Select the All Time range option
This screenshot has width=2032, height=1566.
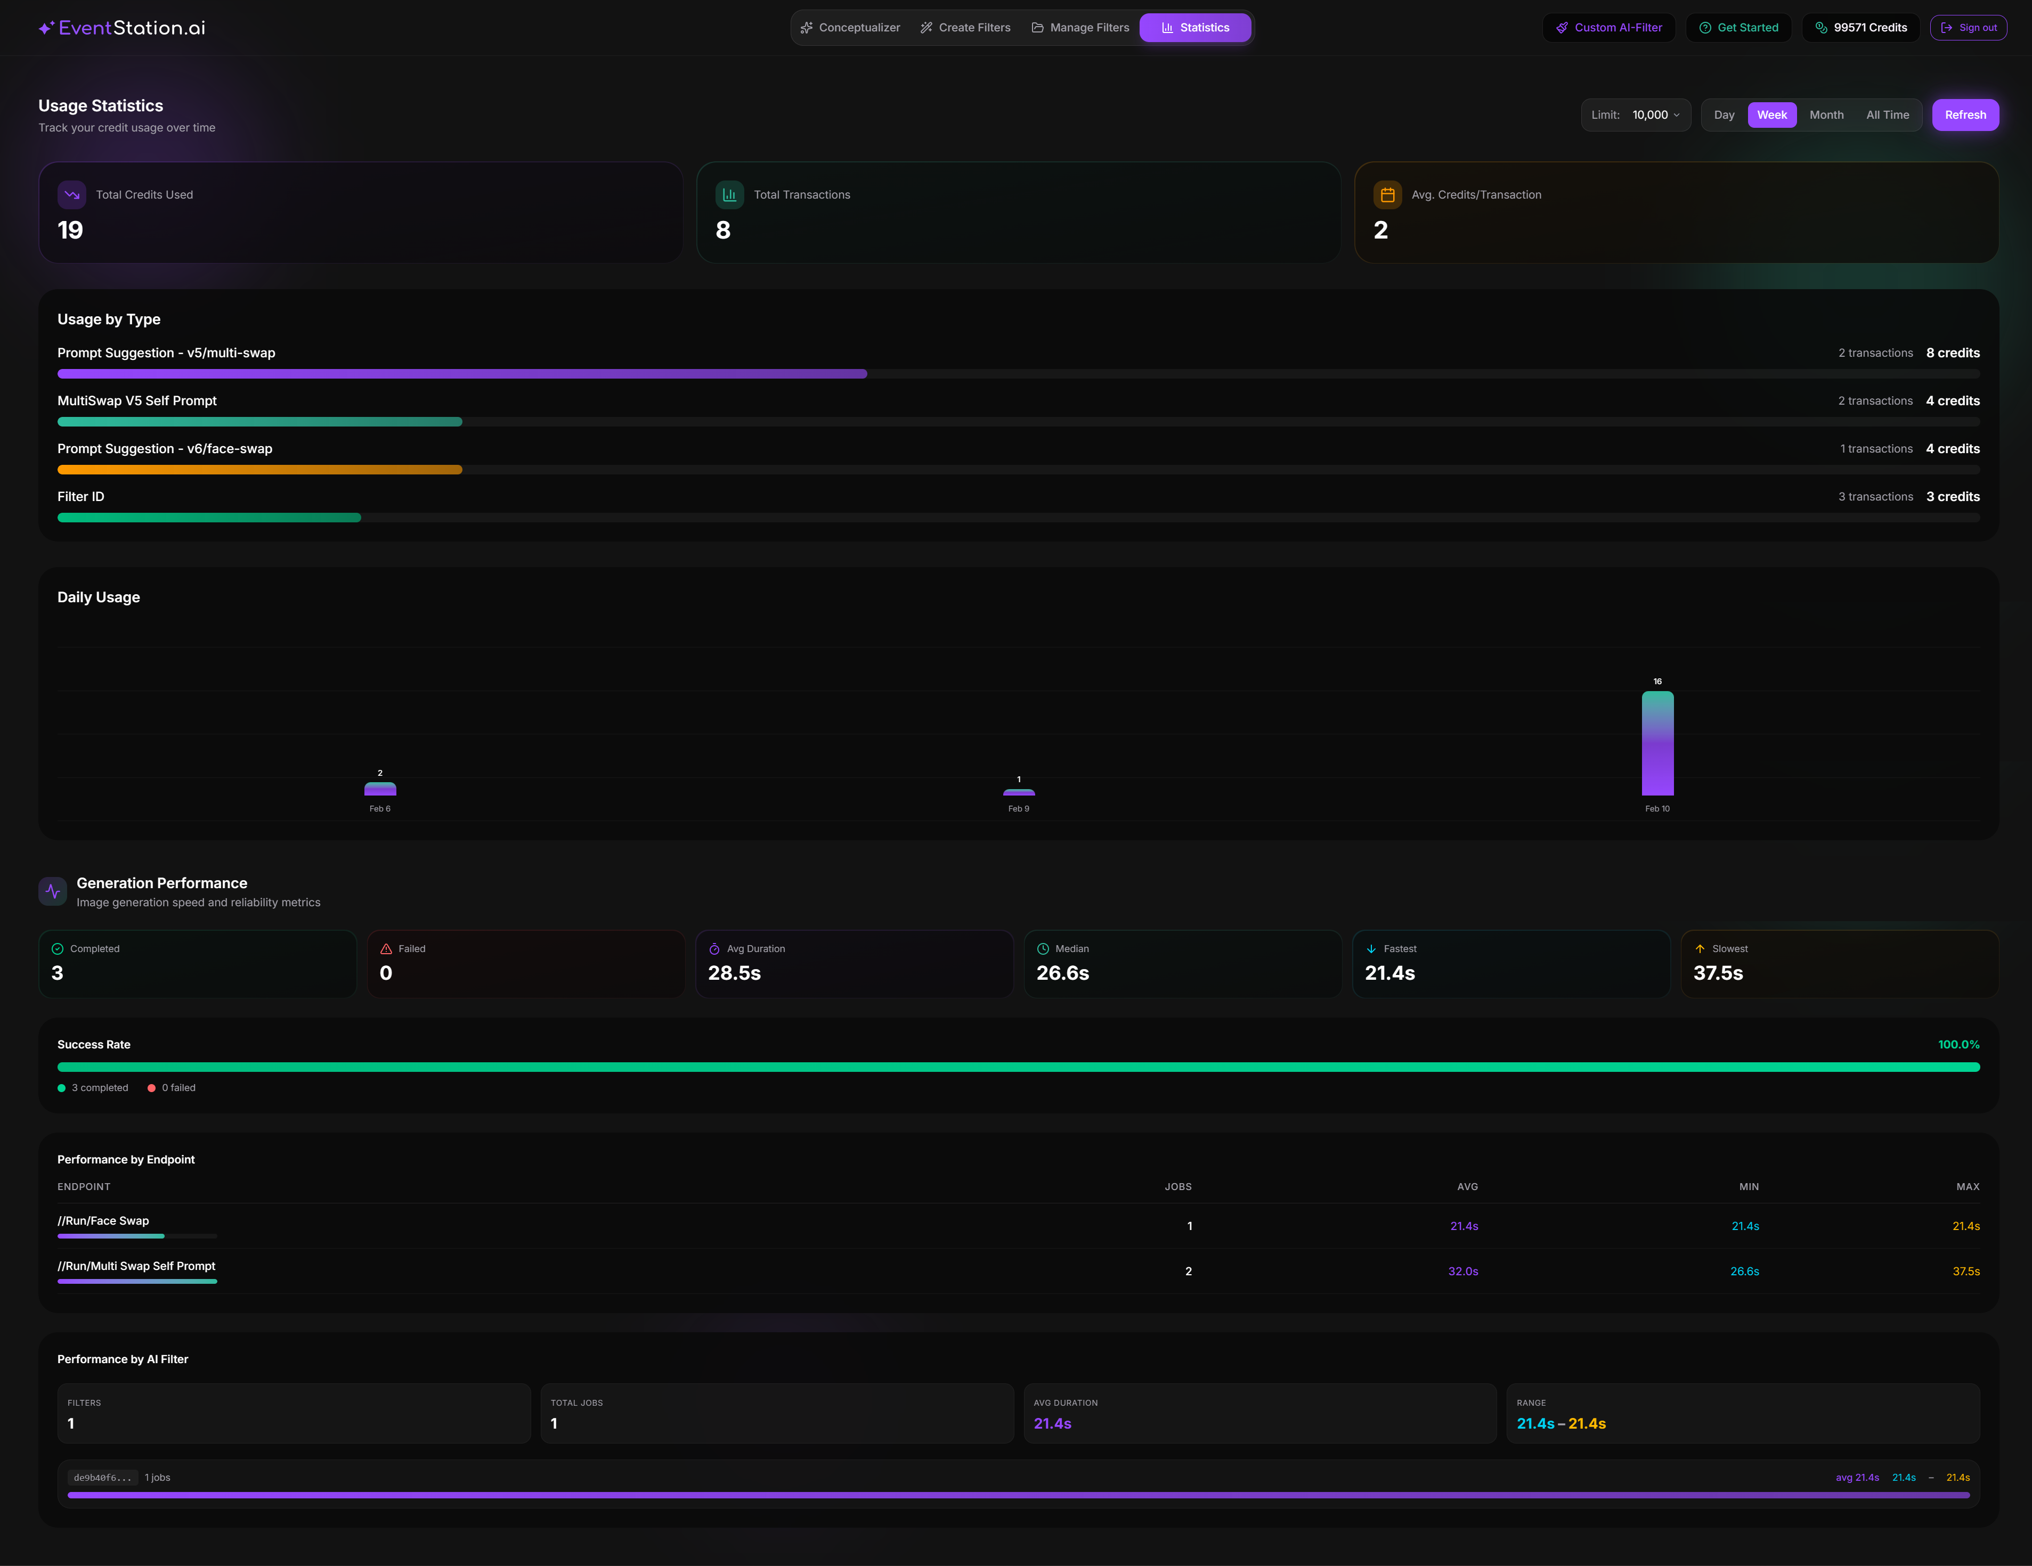coord(1887,116)
